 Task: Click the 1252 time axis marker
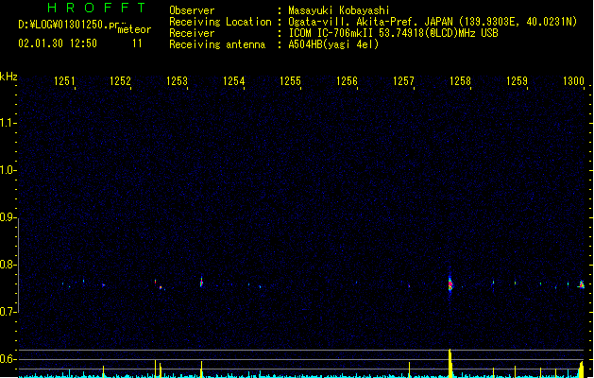click(120, 81)
